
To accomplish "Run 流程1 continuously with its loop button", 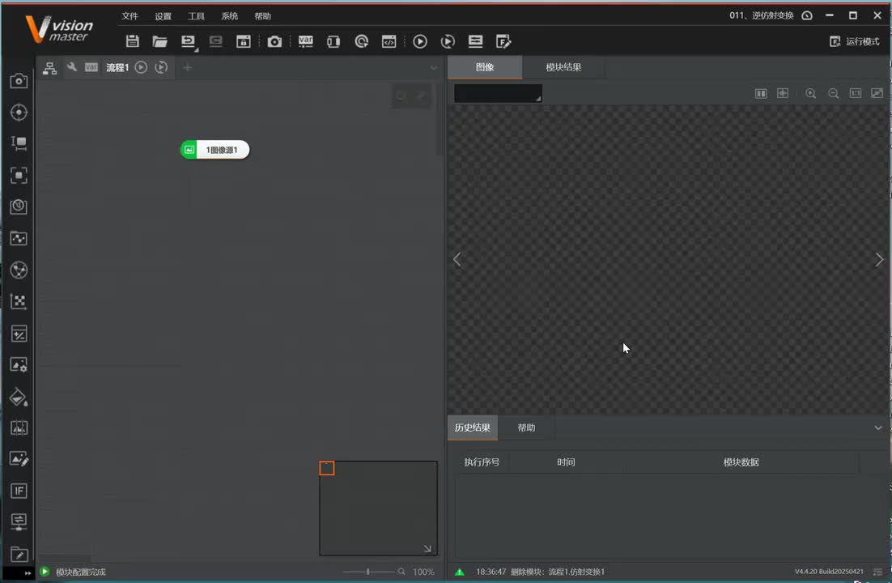I will [x=162, y=67].
